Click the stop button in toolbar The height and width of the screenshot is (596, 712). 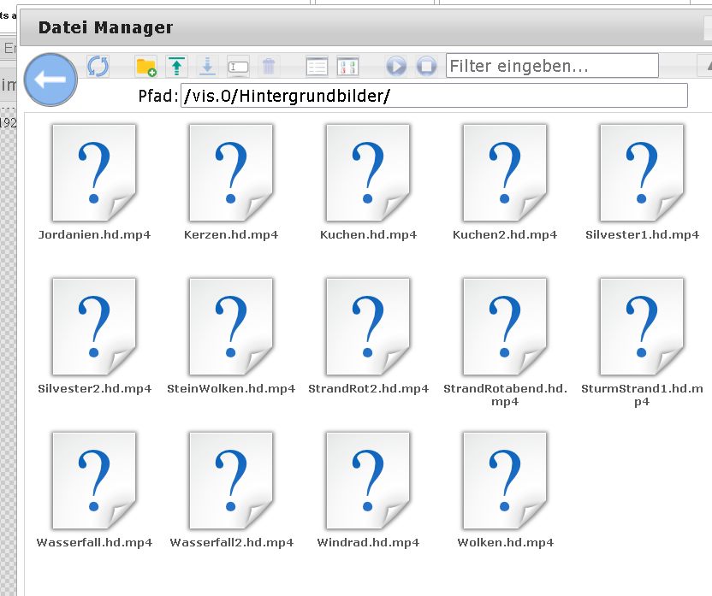click(x=426, y=67)
